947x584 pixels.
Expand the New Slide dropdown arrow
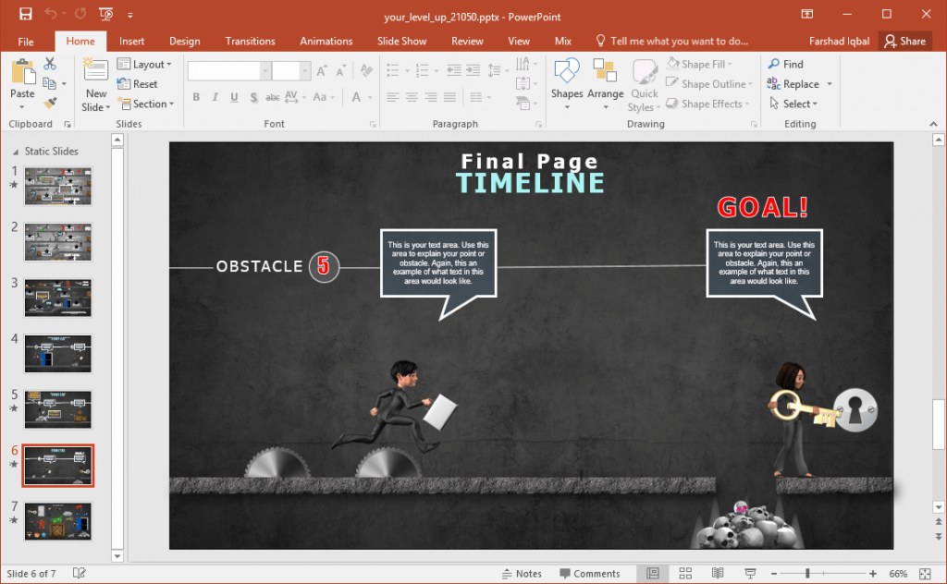click(x=95, y=106)
